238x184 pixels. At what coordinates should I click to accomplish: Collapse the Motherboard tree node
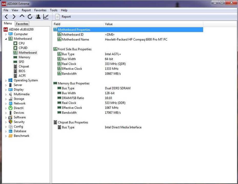pyautogui.click(x=6, y=39)
